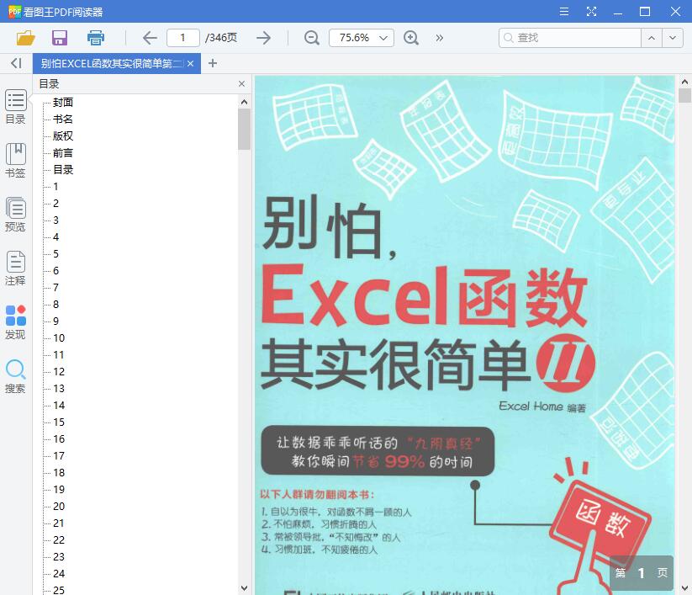Select outline item 10

[59, 338]
